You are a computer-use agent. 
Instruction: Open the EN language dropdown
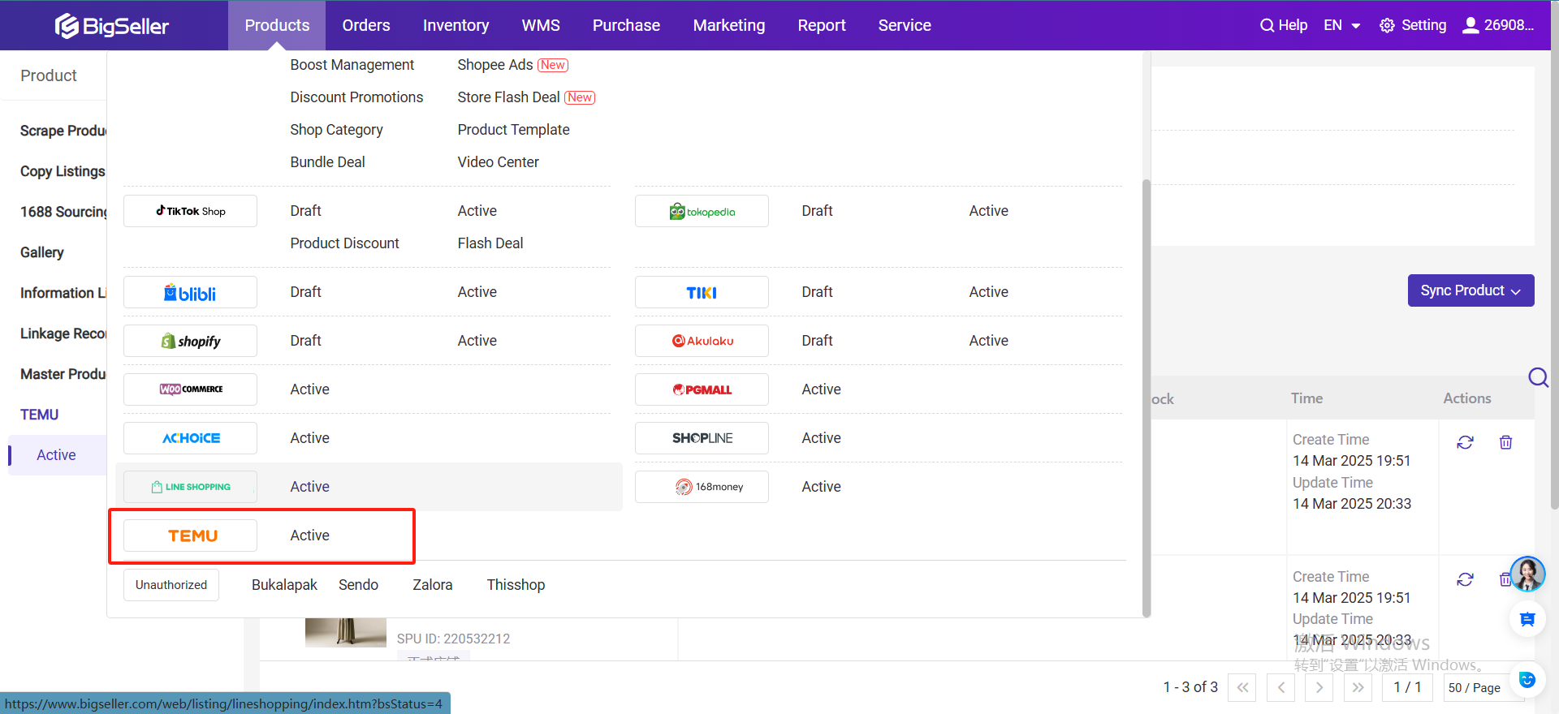1341,25
